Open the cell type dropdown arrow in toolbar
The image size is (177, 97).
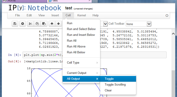click(x=105, y=24)
